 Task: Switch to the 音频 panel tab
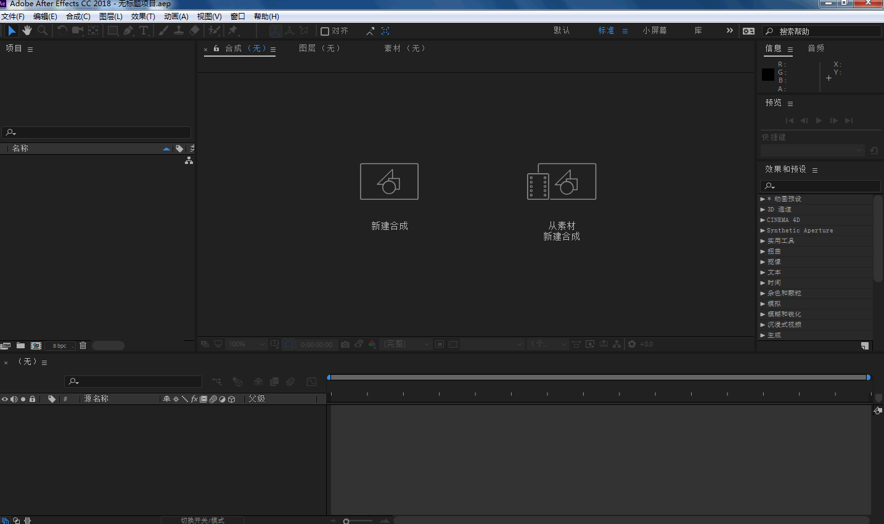816,48
